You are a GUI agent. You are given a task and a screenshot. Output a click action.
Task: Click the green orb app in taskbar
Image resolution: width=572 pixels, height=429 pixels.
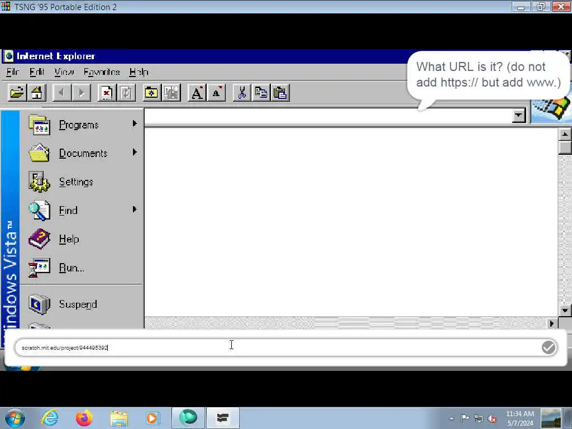coord(188,418)
